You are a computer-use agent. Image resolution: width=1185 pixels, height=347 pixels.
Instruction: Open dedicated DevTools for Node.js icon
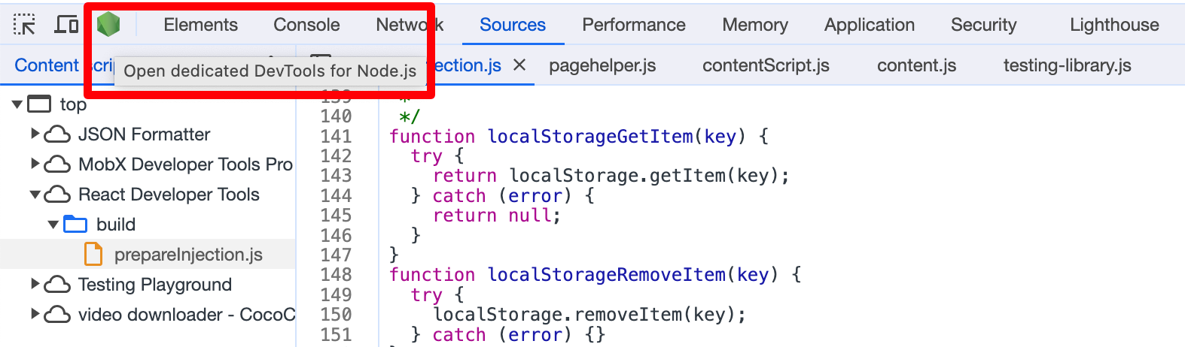pos(108,25)
